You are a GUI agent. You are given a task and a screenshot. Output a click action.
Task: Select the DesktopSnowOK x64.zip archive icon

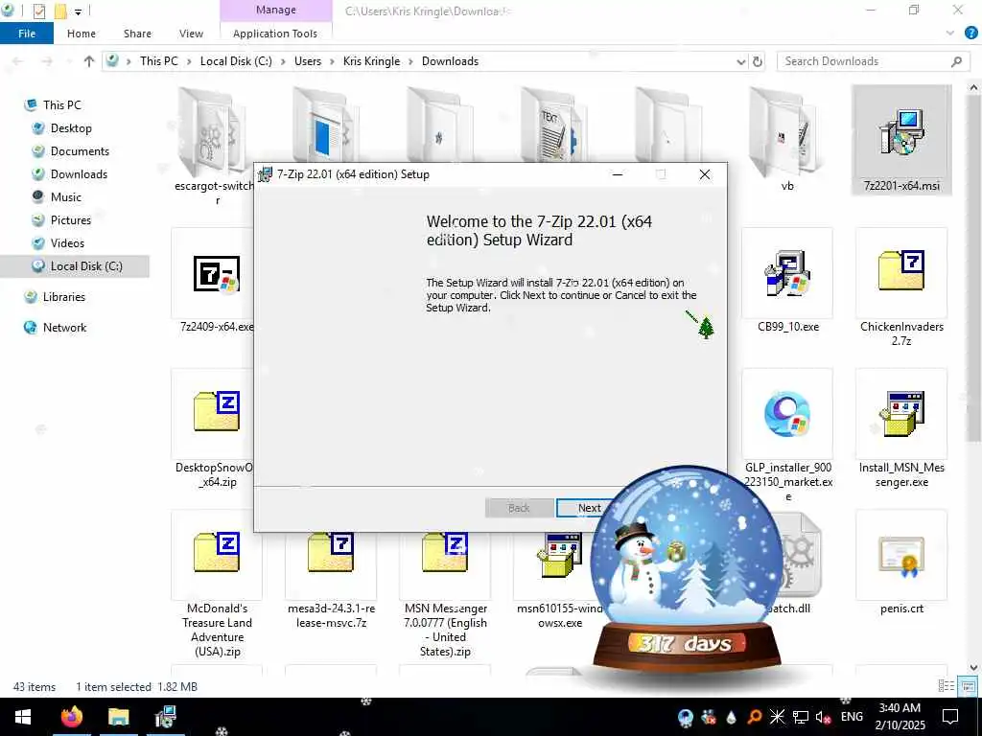pyautogui.click(x=217, y=411)
